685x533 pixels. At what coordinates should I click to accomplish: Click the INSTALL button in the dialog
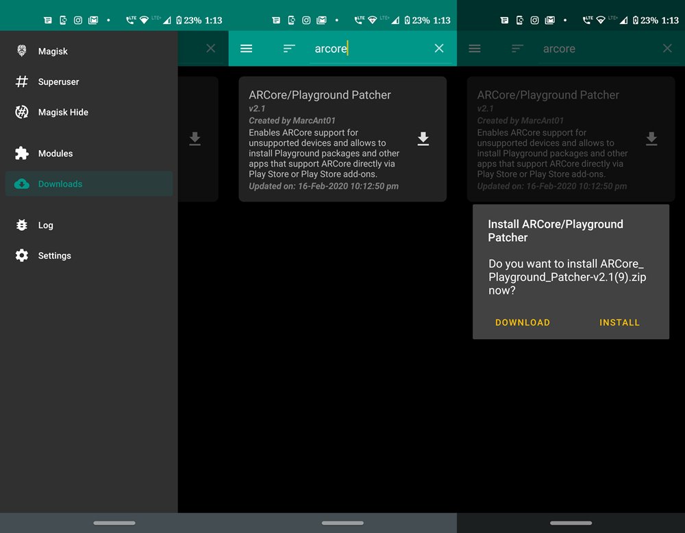619,323
